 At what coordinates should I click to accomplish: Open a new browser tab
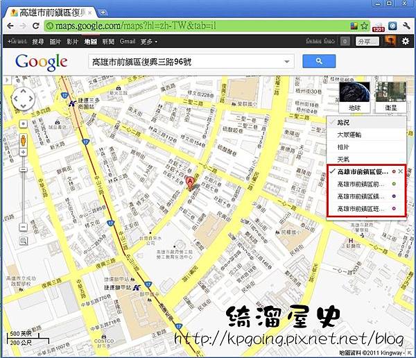coord(102,12)
